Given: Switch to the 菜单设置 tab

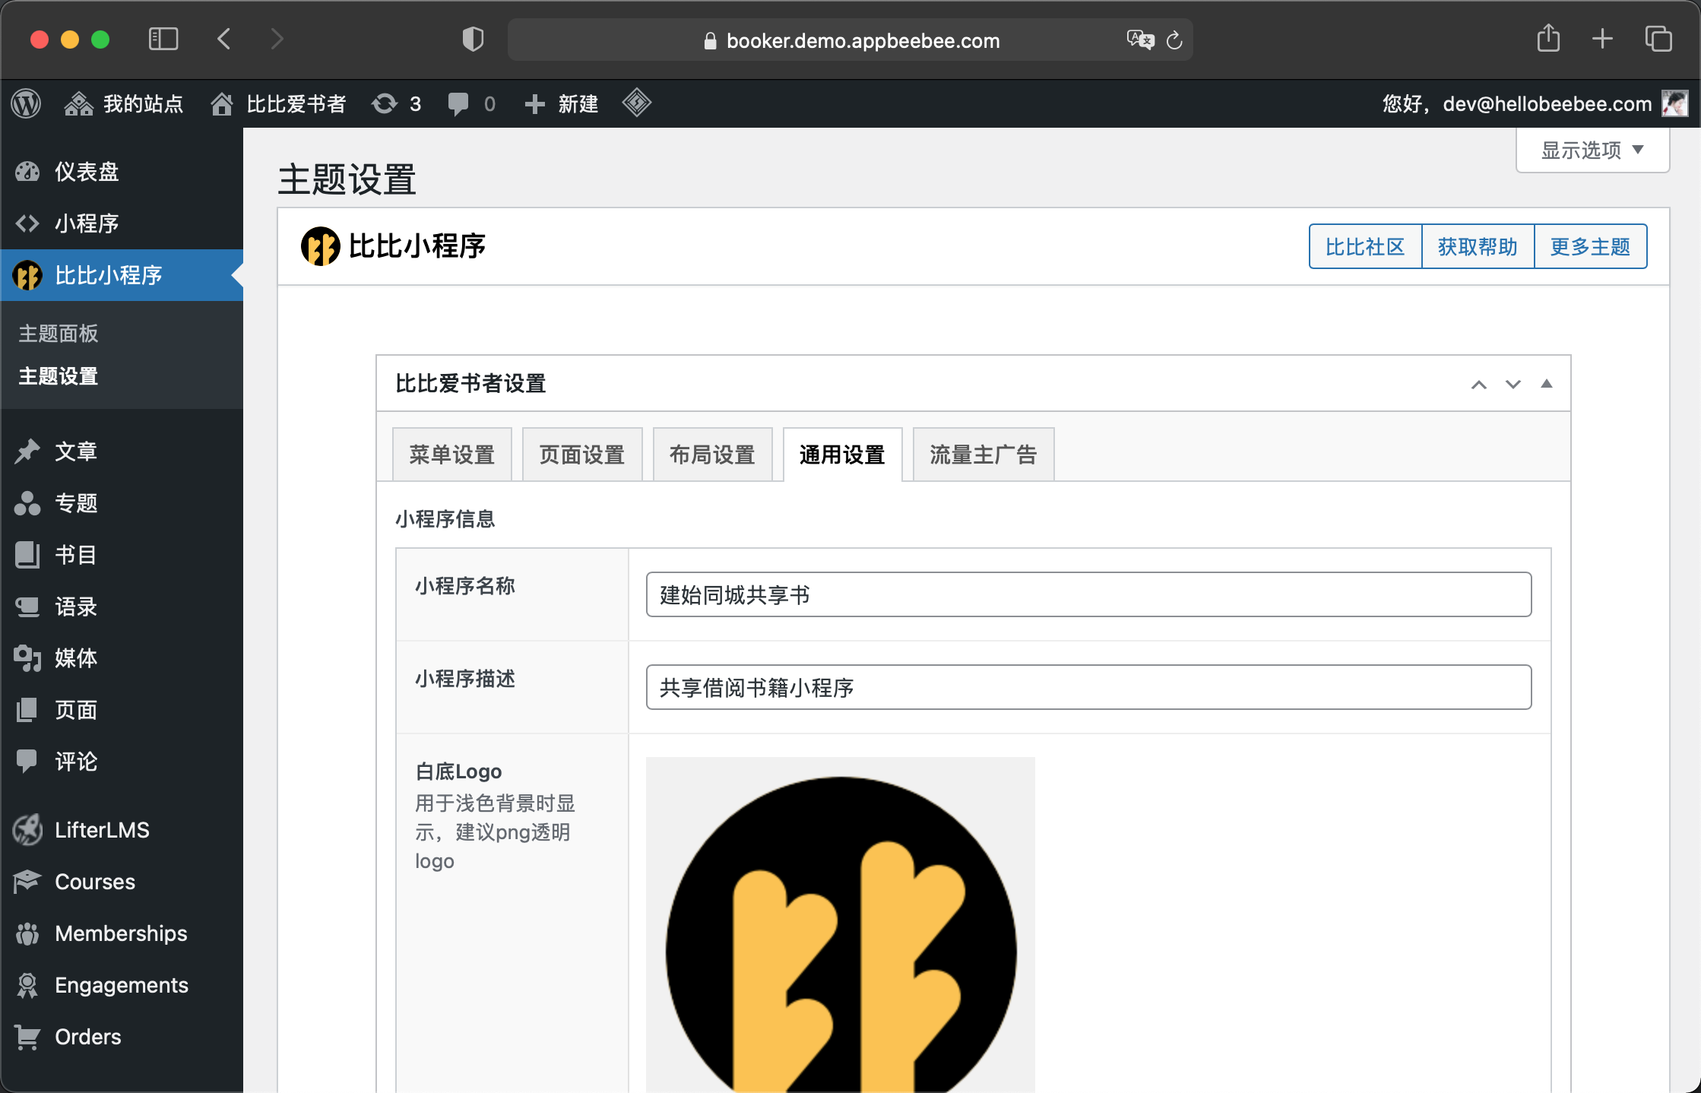Looking at the screenshot, I should [x=451, y=455].
